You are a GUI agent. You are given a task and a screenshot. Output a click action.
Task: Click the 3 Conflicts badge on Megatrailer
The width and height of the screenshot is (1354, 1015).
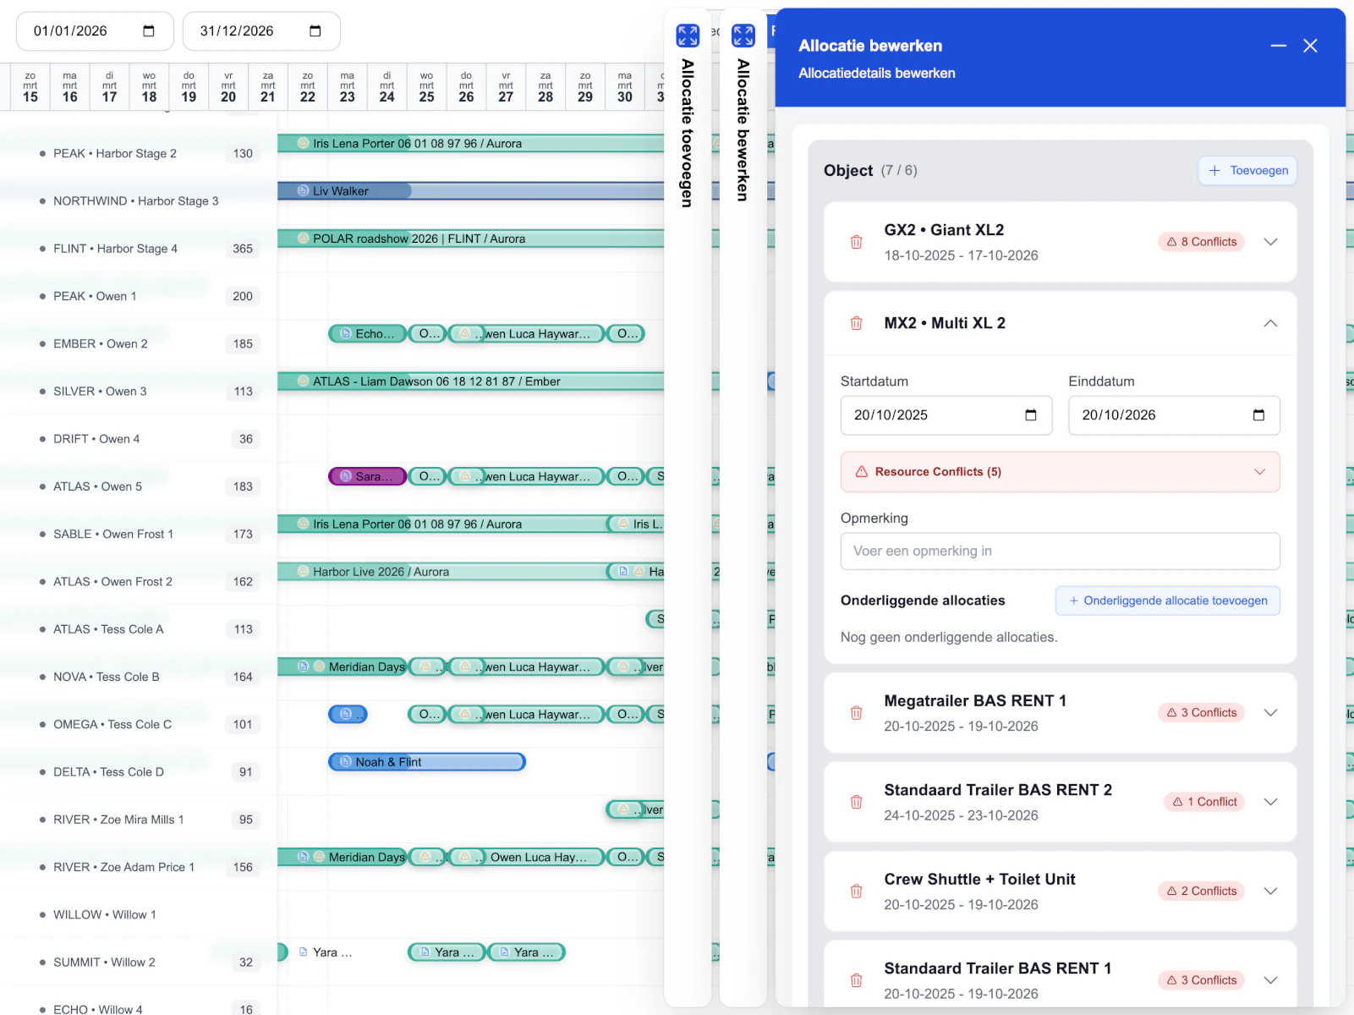tap(1201, 713)
